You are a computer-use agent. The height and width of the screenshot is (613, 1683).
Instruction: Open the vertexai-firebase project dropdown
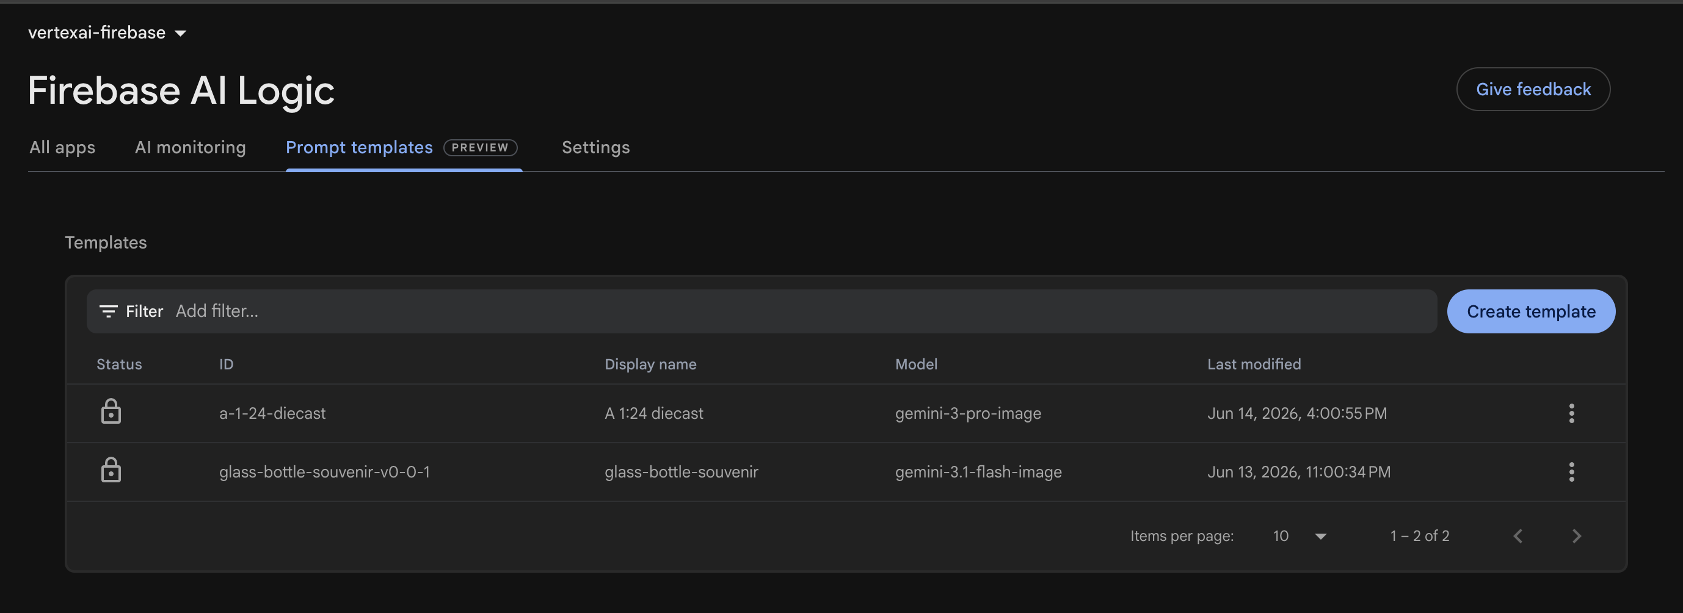pos(107,33)
